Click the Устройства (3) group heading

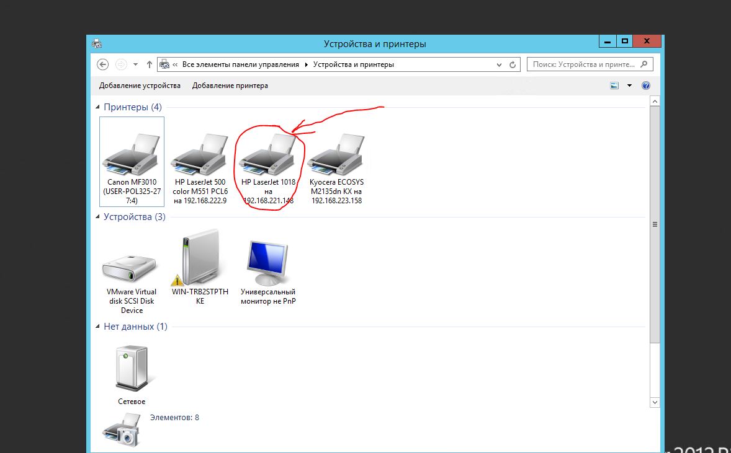pyautogui.click(x=135, y=217)
